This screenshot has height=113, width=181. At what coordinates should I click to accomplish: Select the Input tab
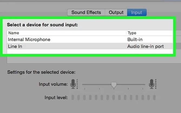click(x=137, y=12)
